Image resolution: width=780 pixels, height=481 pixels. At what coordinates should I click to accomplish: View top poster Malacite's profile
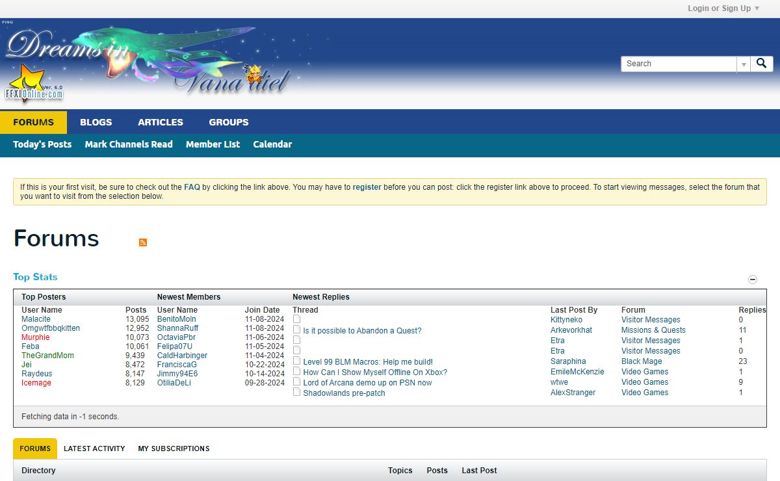click(x=36, y=319)
